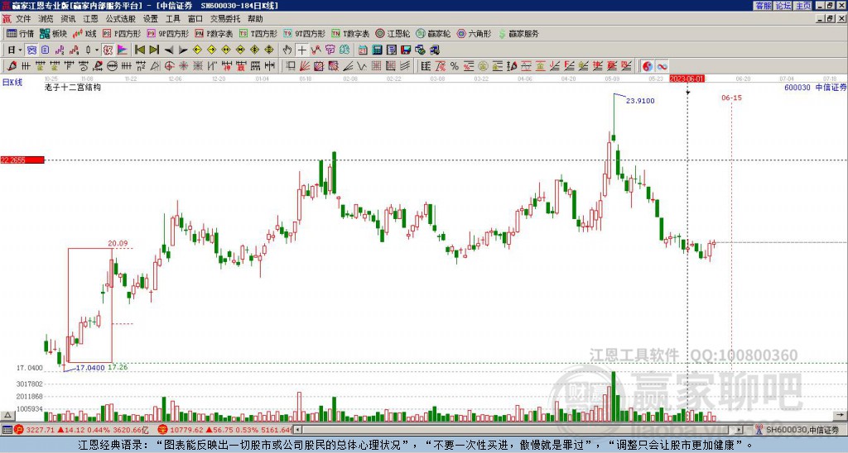Click the 17.0400 low price label
848x453 pixels.
(x=90, y=368)
